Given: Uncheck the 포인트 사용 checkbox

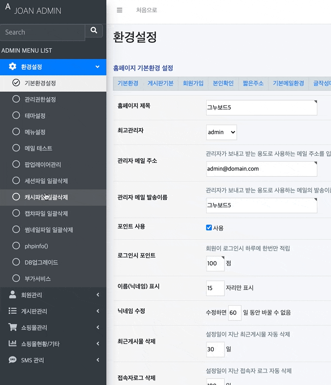Looking at the screenshot, I should (209, 228).
